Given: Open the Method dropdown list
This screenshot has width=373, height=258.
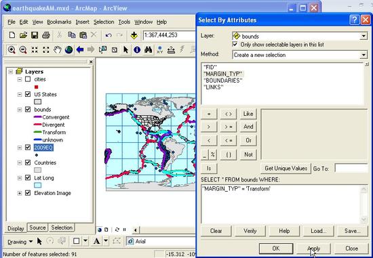Looking at the screenshot, I should coord(300,55).
